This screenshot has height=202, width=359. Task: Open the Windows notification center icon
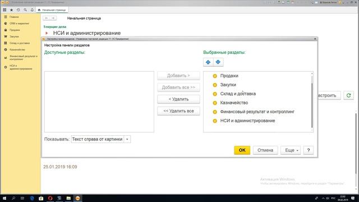click(x=353, y=198)
